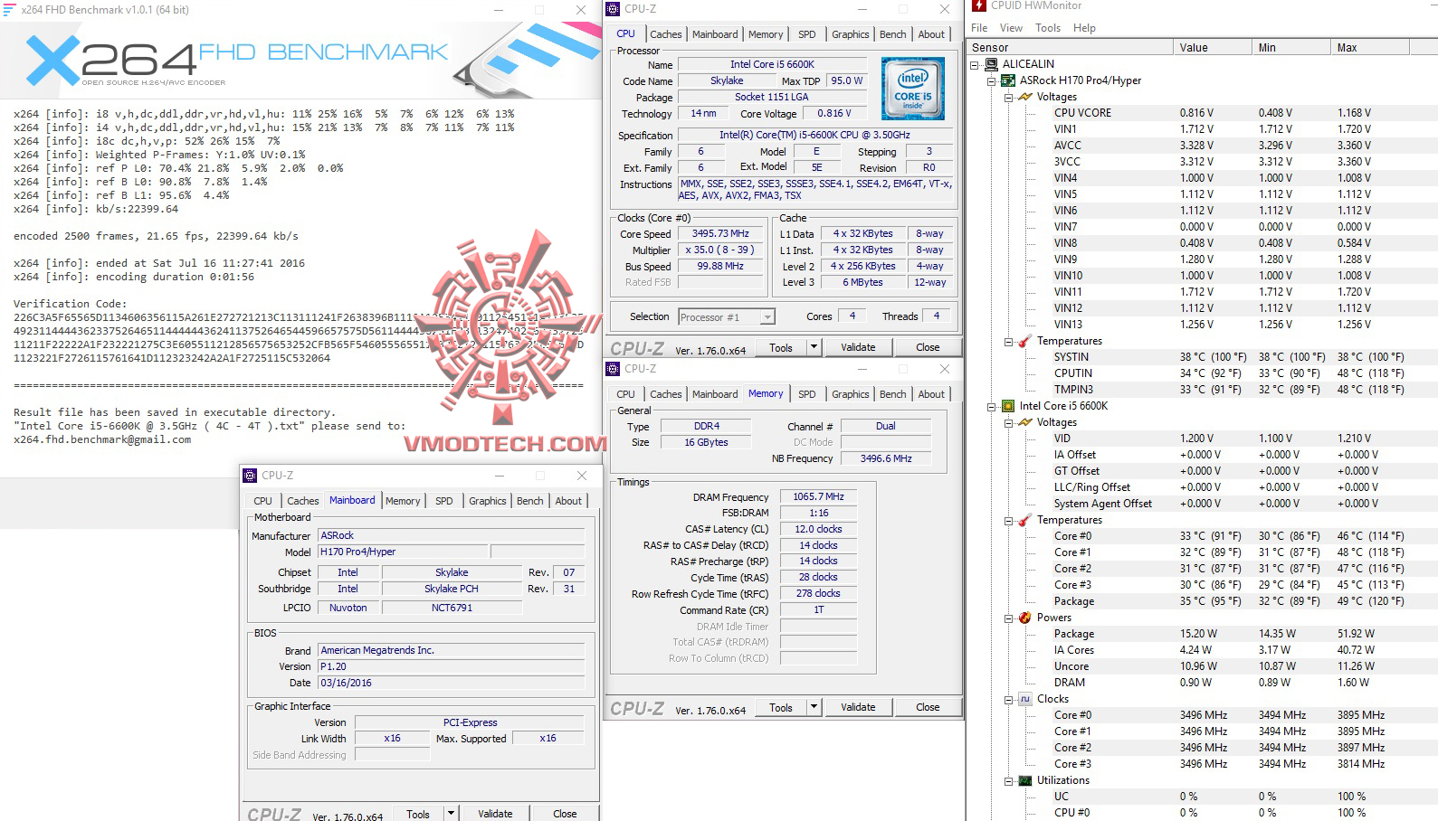The width and height of the screenshot is (1438, 821).
Task: Open Tools dropdown arrow in CPU-Z Mainboard window
Action: (451, 814)
